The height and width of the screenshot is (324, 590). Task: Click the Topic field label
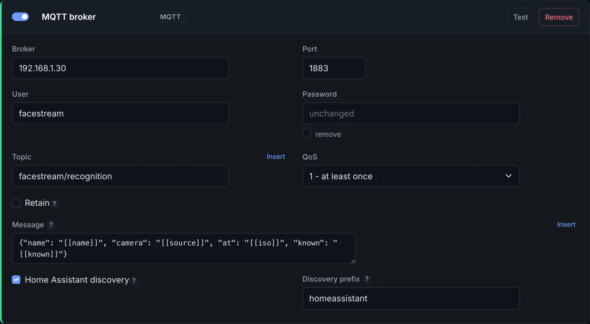[x=22, y=157]
